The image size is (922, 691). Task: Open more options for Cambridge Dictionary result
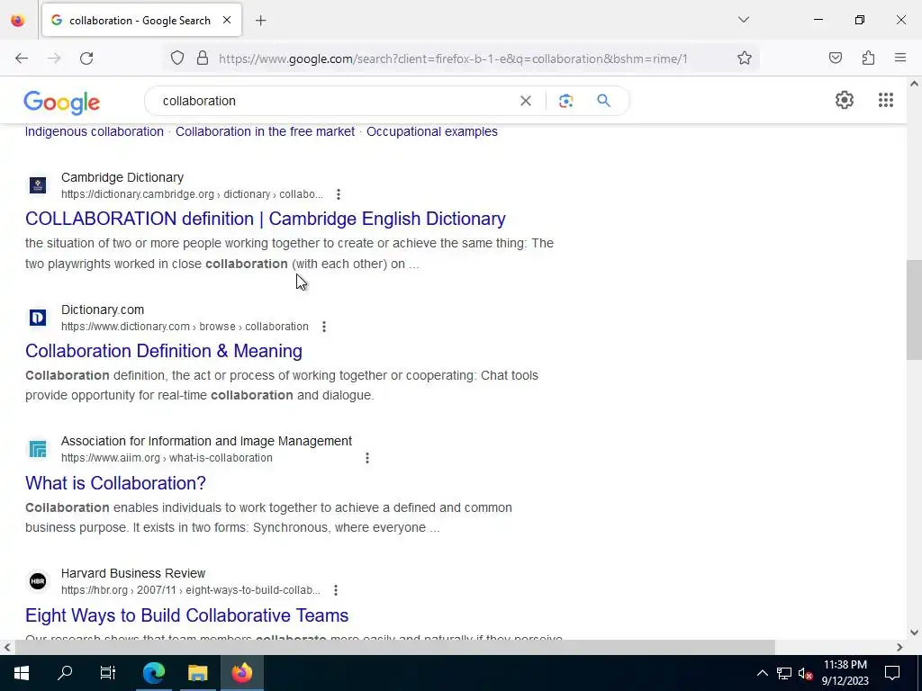pyautogui.click(x=339, y=194)
